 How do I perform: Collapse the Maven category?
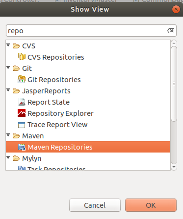point(8,135)
